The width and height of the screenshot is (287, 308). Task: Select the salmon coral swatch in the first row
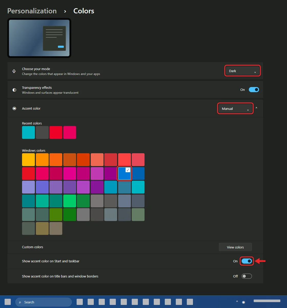(x=97, y=160)
